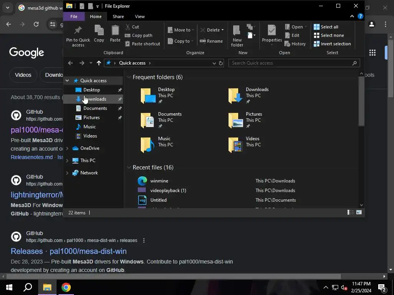Screen dimensions: 394x295
Task: Click the New folder icon
Action: [237, 30]
